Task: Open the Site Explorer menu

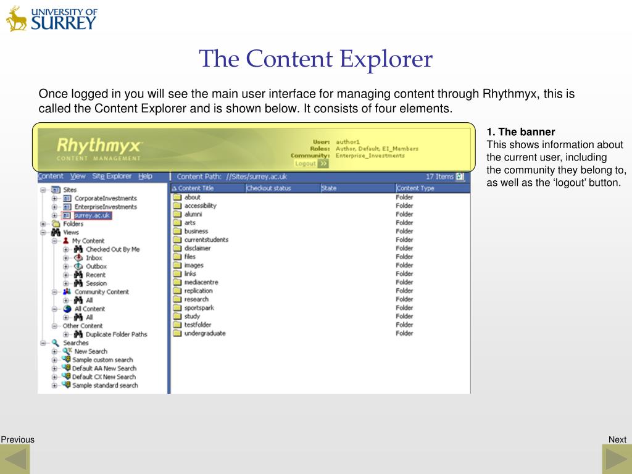Action: 112,176
